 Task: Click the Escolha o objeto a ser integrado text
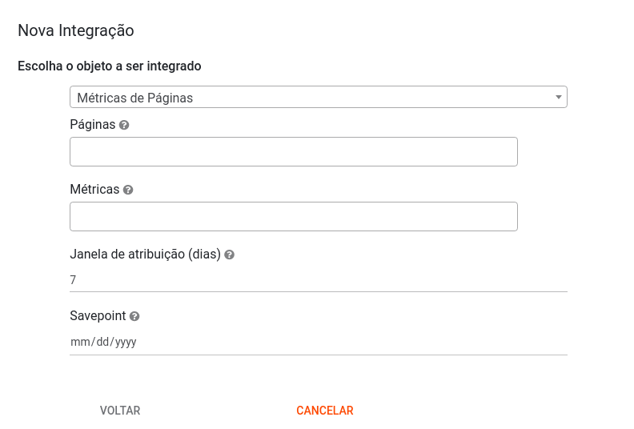tap(110, 66)
